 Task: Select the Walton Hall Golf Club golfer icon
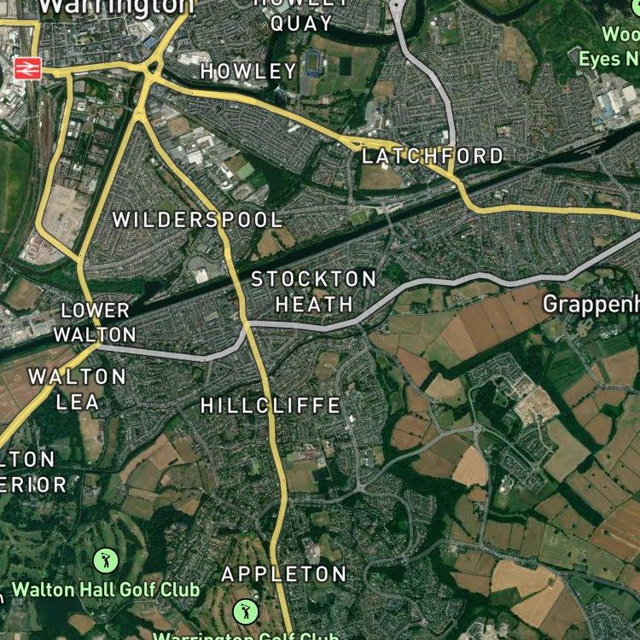106,561
